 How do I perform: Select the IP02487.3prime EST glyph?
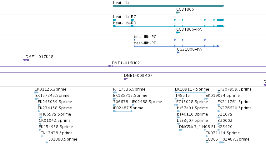coord(222,142)
